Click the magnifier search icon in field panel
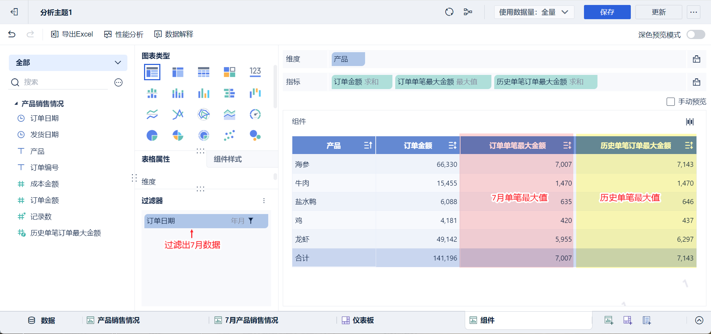The height and width of the screenshot is (334, 711). click(x=15, y=82)
